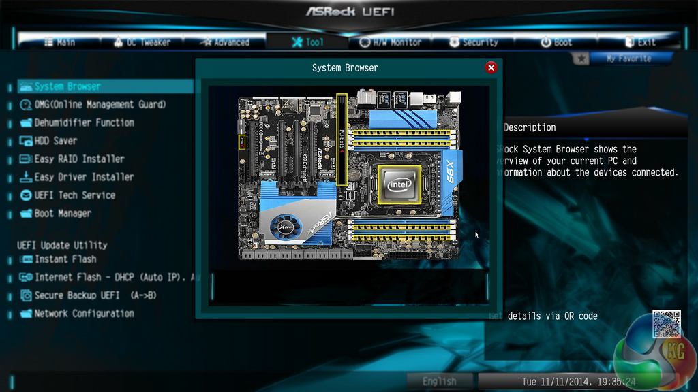Go to the Security tab
This screenshot has width=698, height=392.
point(473,42)
